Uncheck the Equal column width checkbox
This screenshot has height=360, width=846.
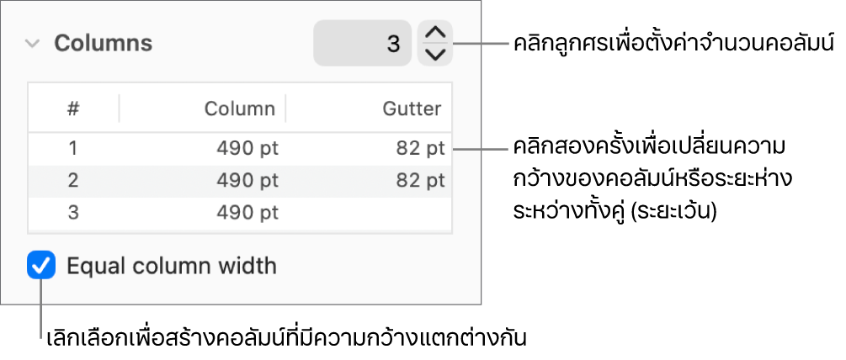[x=40, y=267]
